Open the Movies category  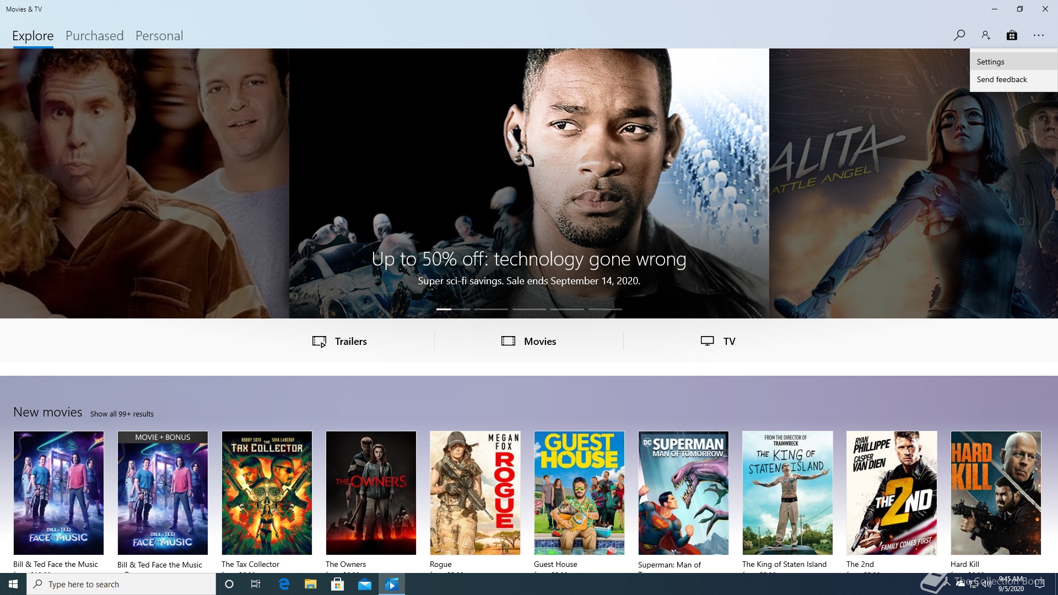click(529, 341)
